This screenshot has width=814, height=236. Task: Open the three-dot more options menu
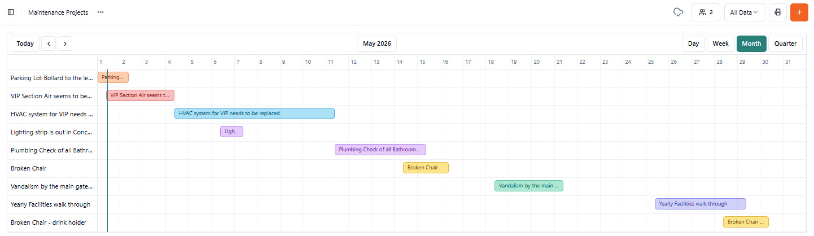tap(100, 12)
